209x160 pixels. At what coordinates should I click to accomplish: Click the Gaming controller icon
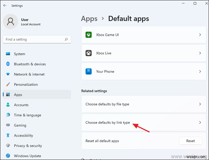coord(8,125)
